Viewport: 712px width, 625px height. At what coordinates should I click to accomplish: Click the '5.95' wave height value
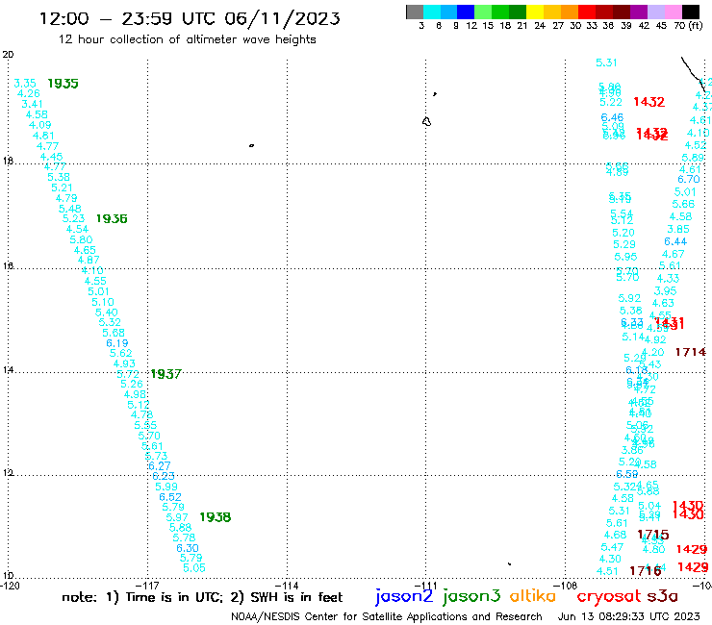625,257
